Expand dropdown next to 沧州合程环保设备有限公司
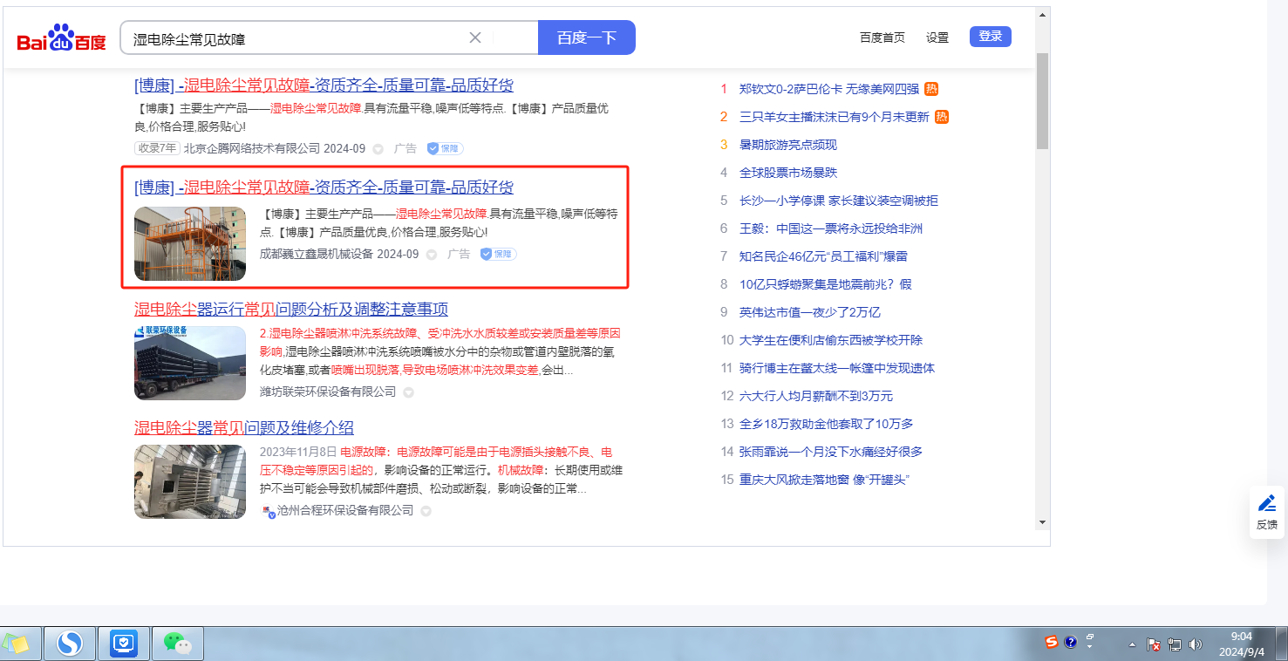This screenshot has height=661, width=1288. (x=426, y=511)
